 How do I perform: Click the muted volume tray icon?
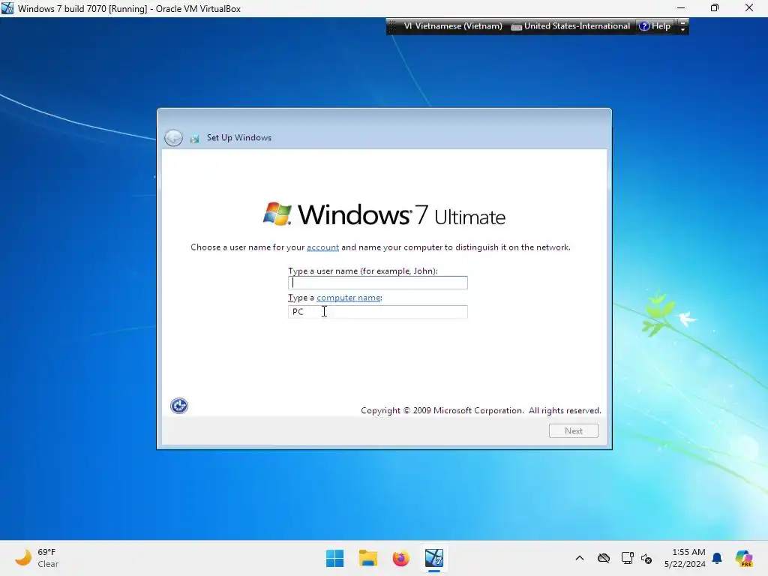pyautogui.click(x=646, y=558)
